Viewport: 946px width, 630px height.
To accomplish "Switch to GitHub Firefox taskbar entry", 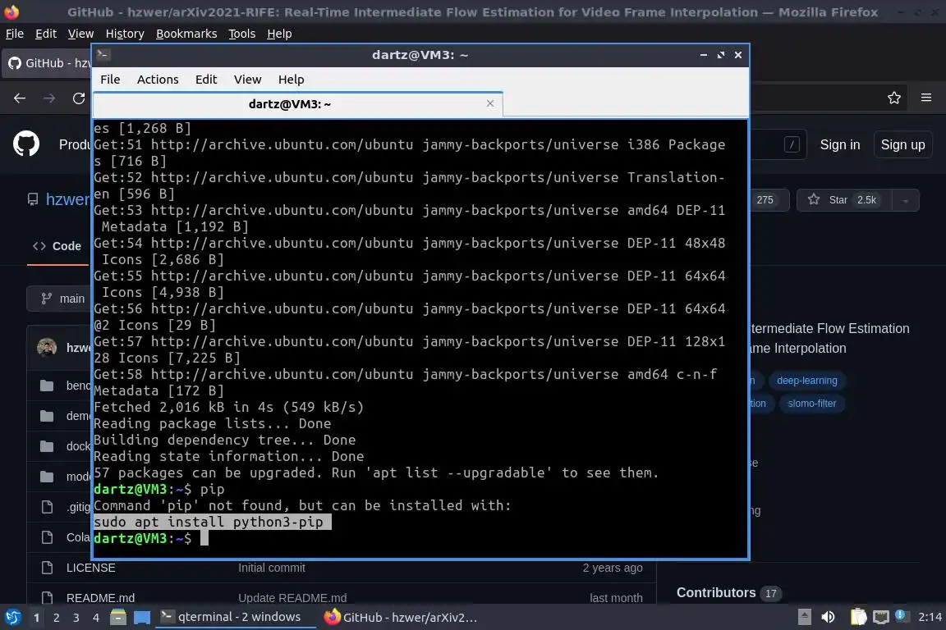I will 402,617.
